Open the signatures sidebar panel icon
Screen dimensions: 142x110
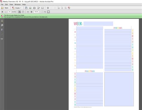(x=2, y=39)
